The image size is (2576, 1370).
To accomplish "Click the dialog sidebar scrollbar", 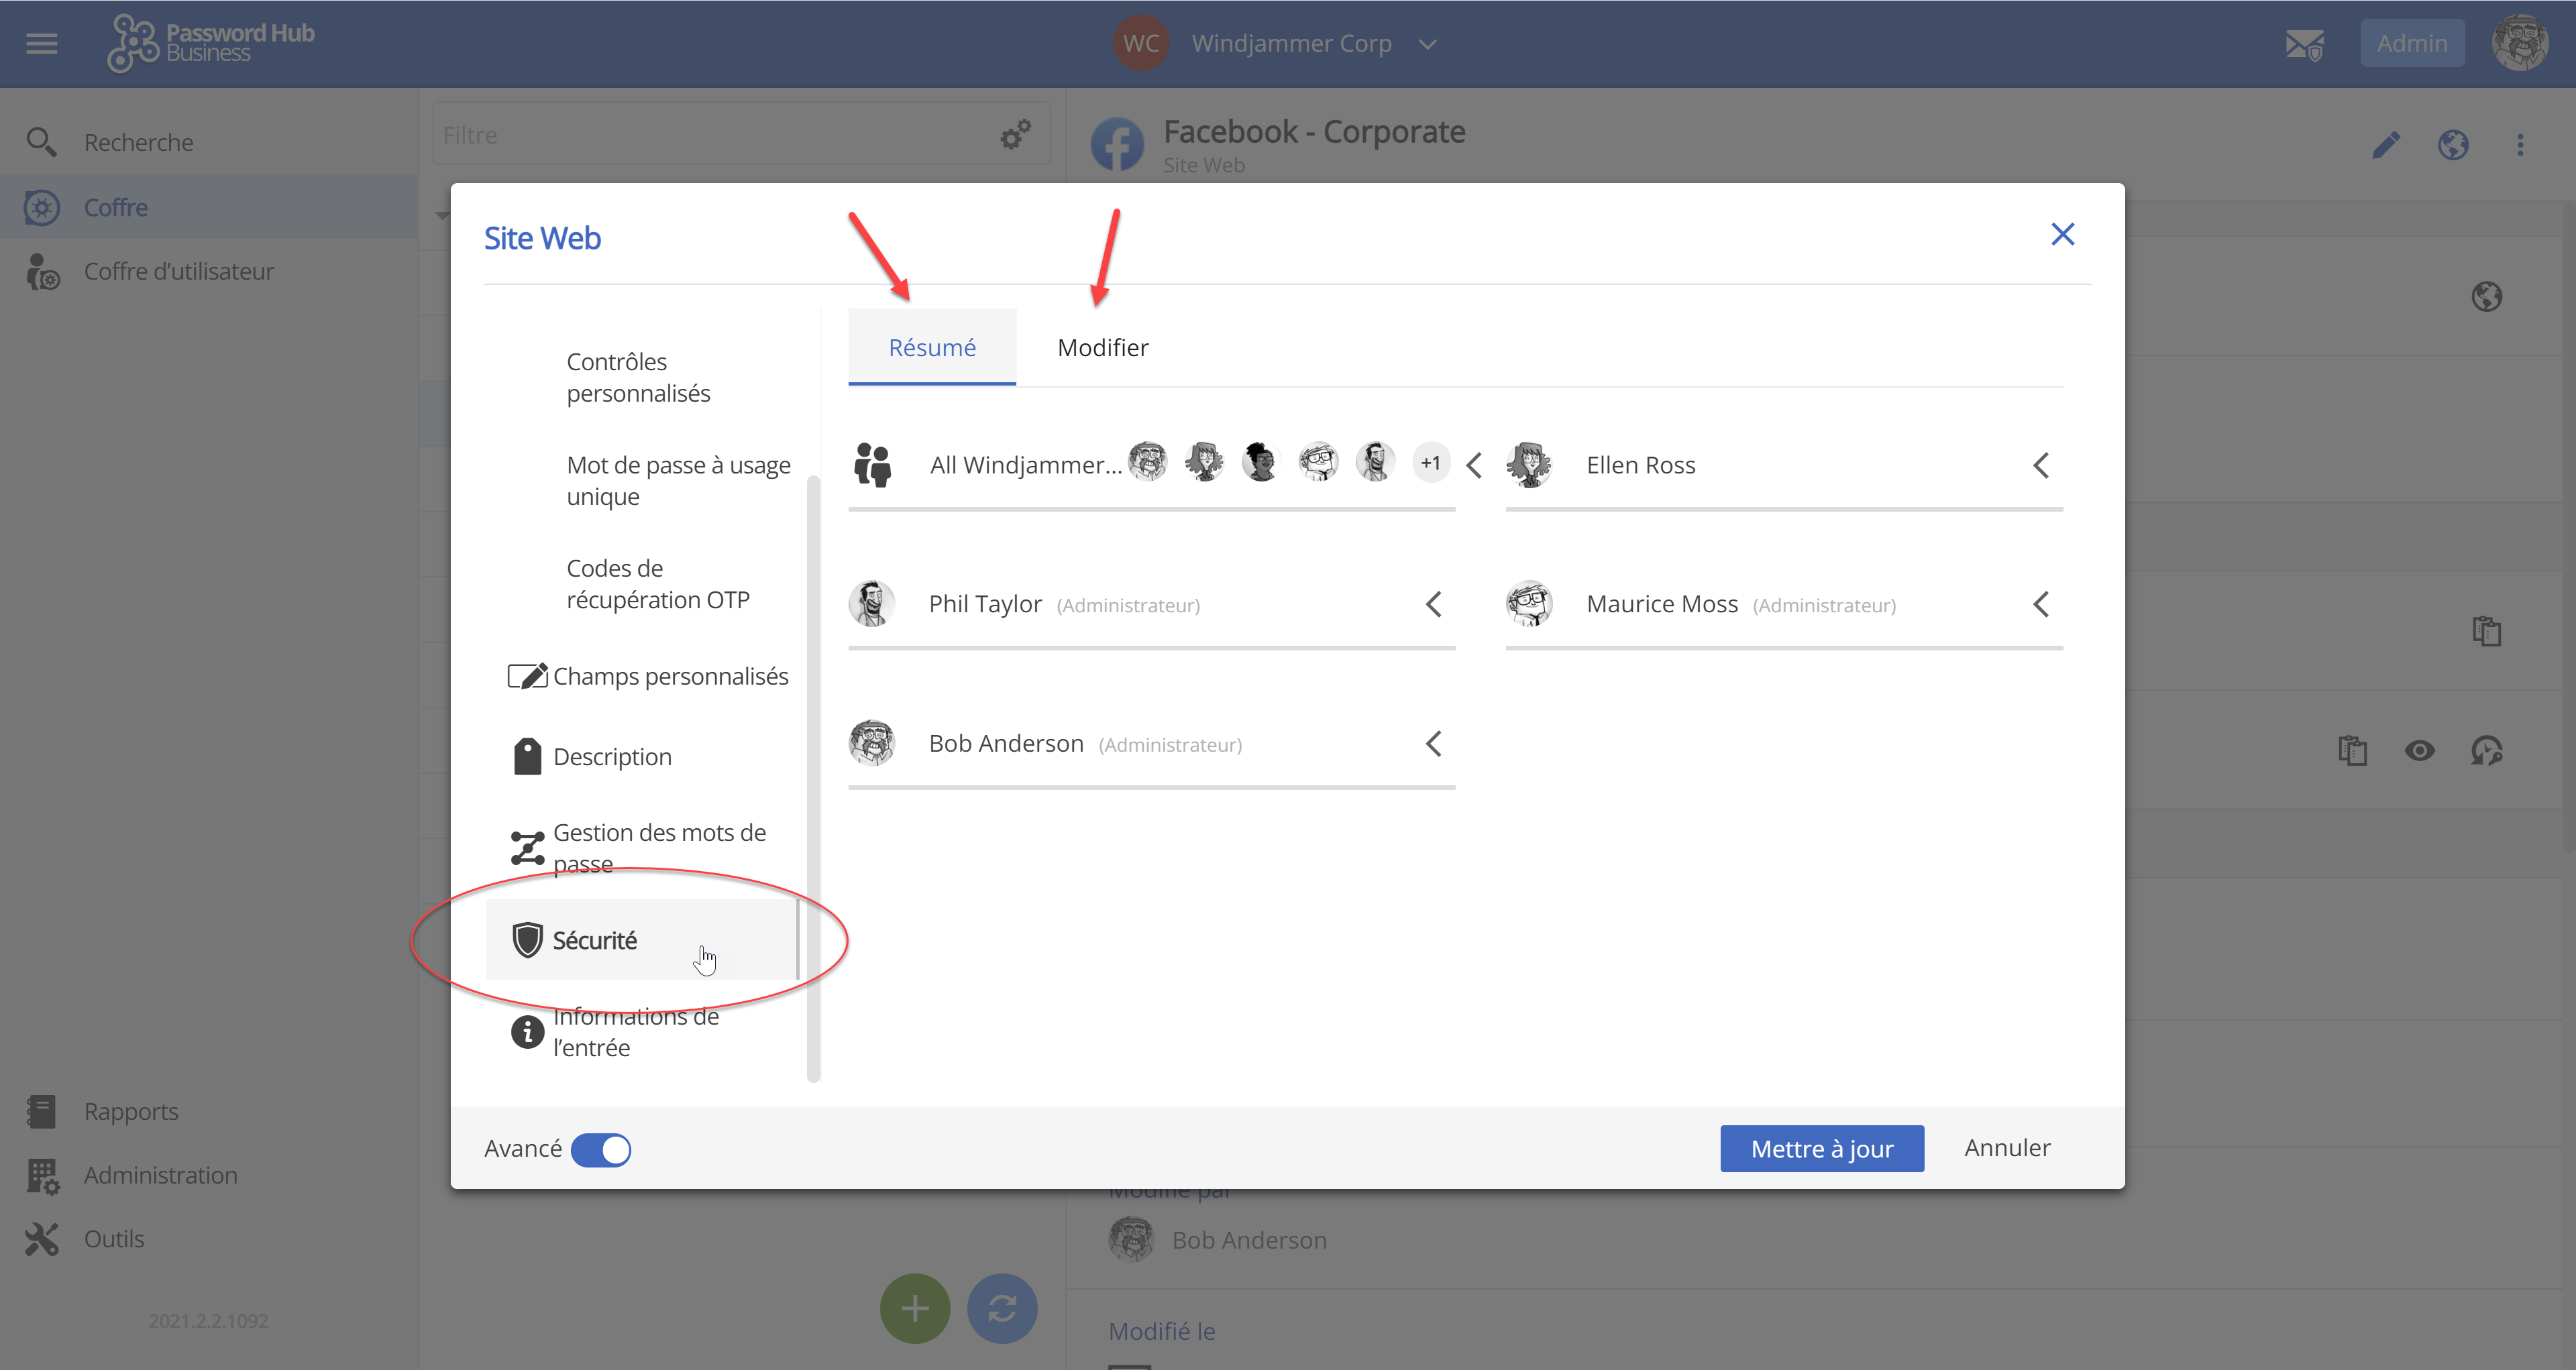I will [x=813, y=779].
